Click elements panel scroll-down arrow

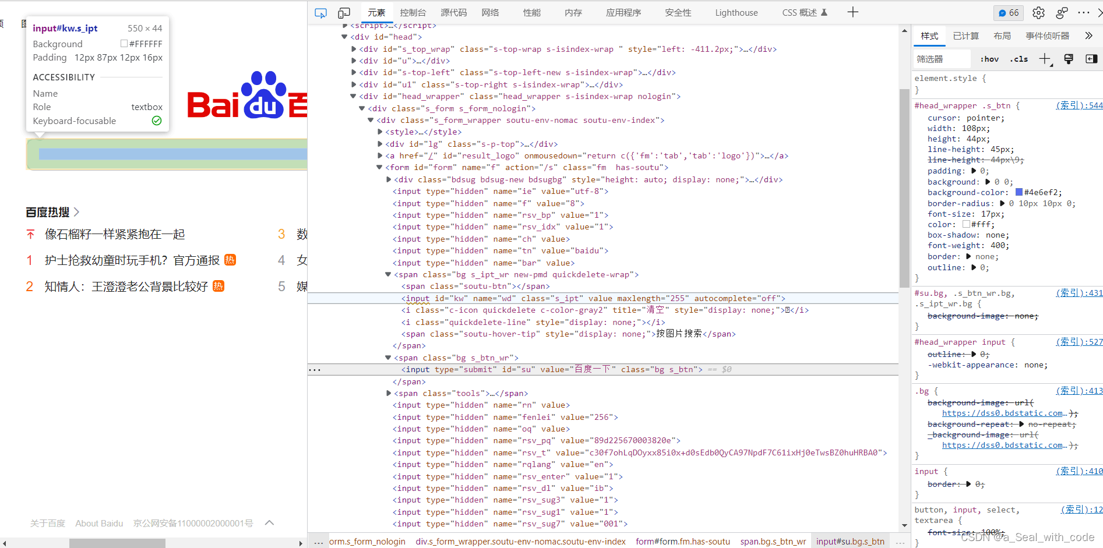[904, 526]
